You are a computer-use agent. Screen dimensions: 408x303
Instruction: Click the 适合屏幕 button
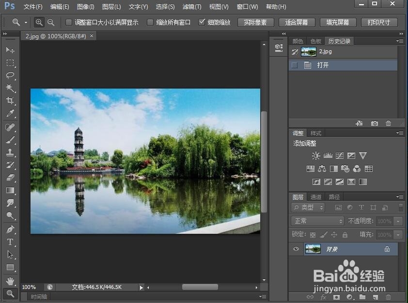[x=296, y=22]
